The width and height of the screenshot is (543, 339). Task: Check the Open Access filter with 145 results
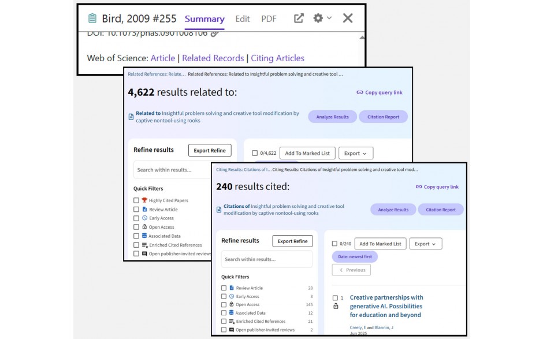click(224, 304)
